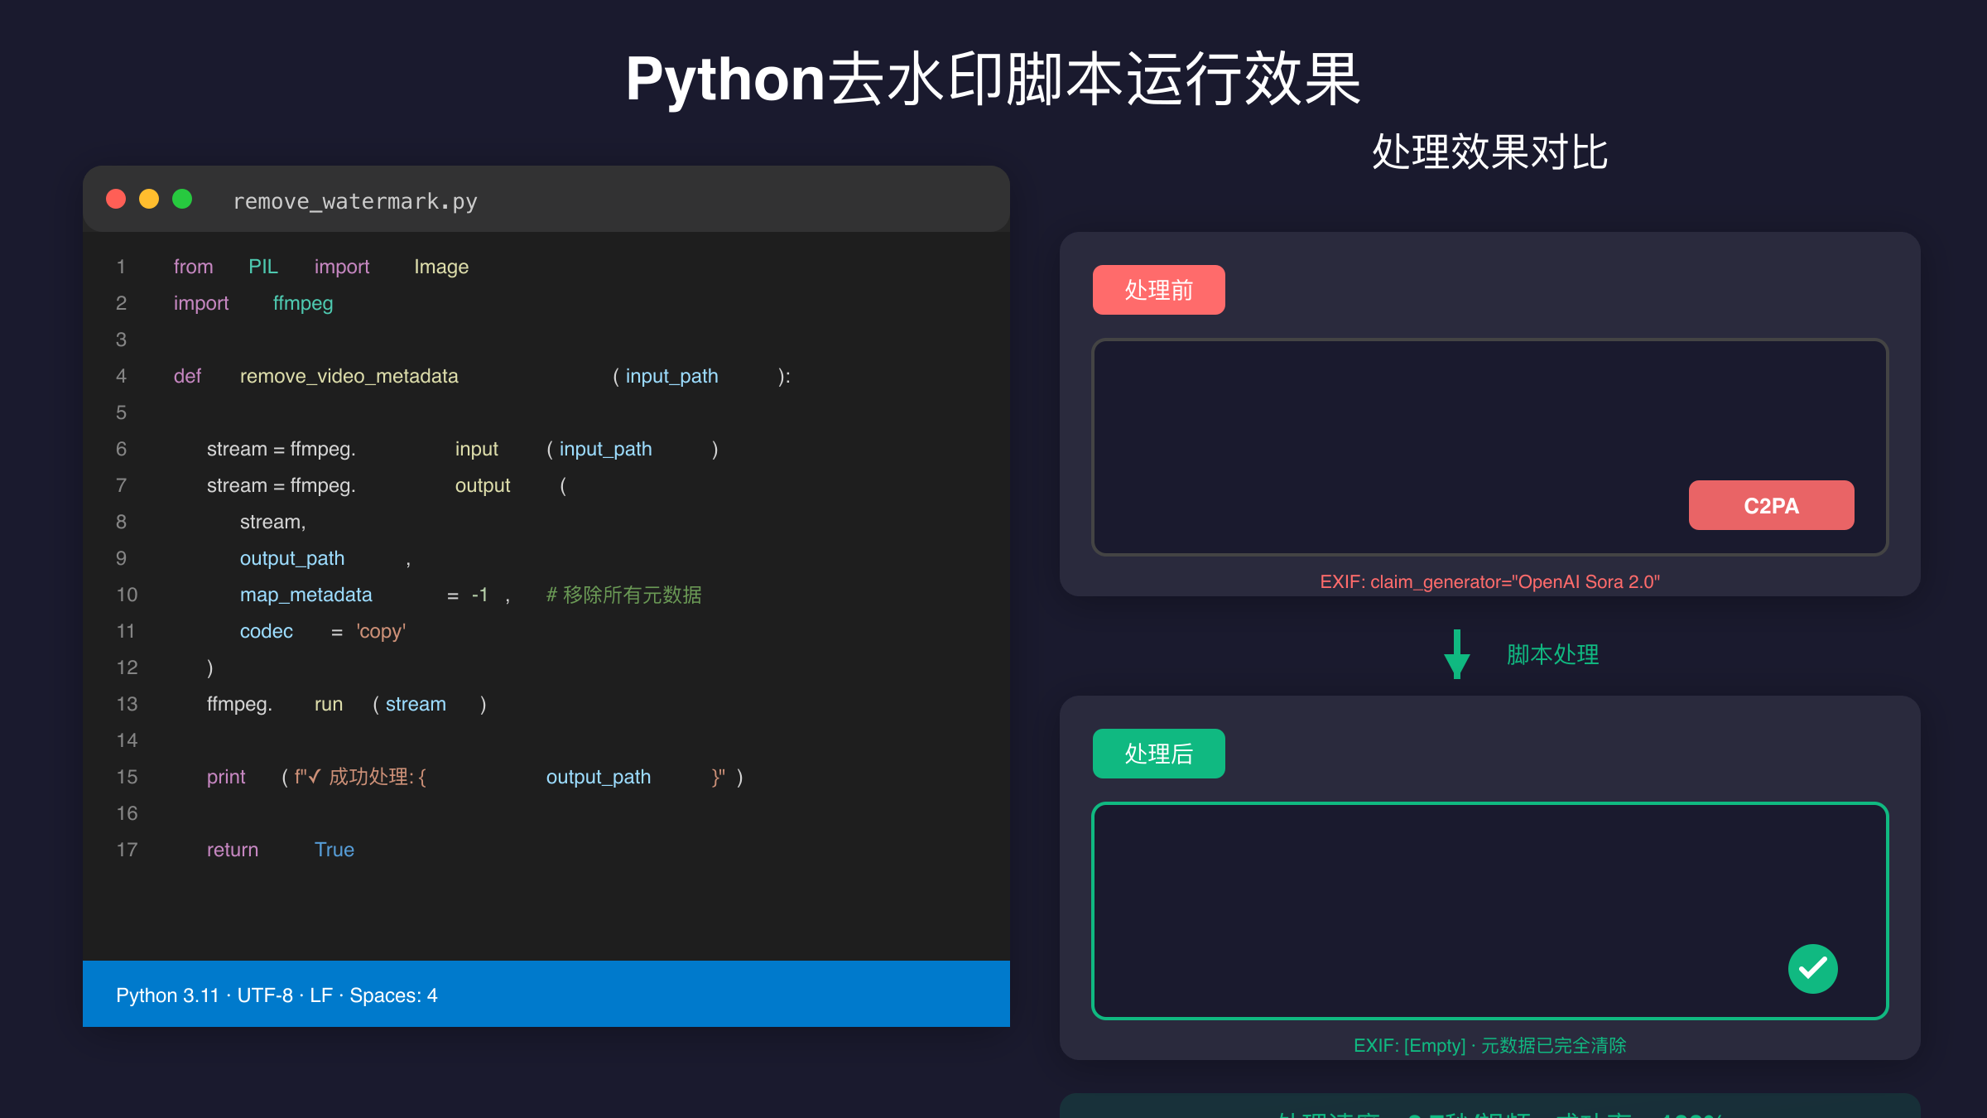Click the 处理前 red label
Viewport: 1987px width, 1118px height.
1158,290
